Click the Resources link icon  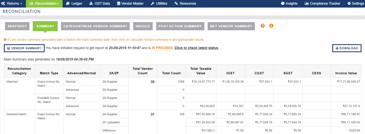pos(176,4)
